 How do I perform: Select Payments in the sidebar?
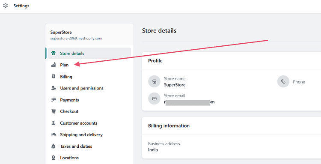point(89,100)
